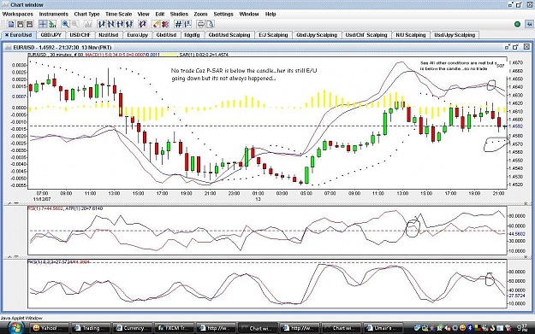Click the print preview page icon
Image resolution: width=535 pixels, height=334 pixels.
211,24
